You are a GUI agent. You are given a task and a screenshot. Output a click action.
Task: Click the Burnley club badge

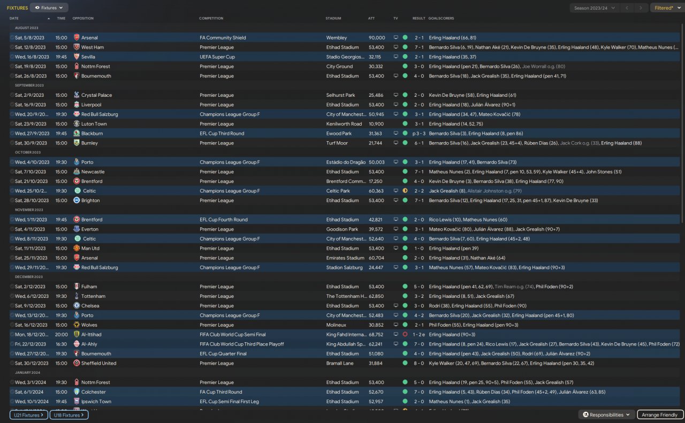77,143
